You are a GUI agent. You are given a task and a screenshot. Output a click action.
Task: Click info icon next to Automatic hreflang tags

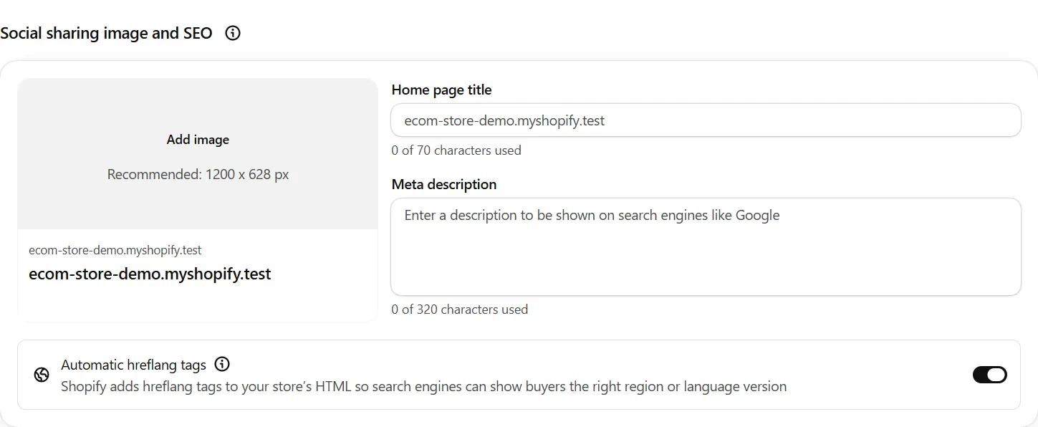point(223,364)
